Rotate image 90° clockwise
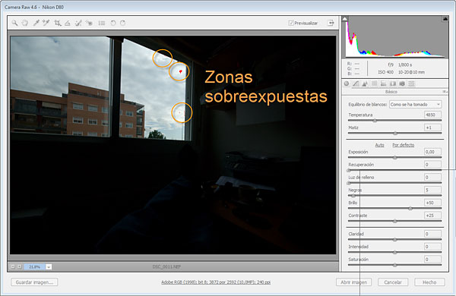Screen dimensions: 456x296 point(122,23)
